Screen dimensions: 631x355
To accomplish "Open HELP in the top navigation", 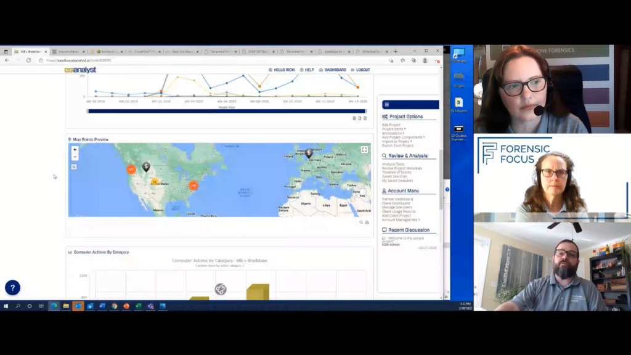I will pyautogui.click(x=307, y=70).
